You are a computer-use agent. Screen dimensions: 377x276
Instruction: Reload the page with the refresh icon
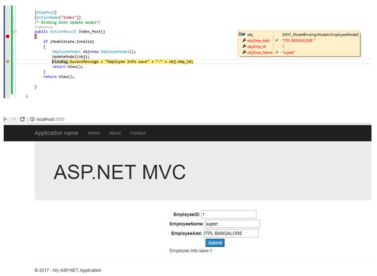(x=23, y=119)
